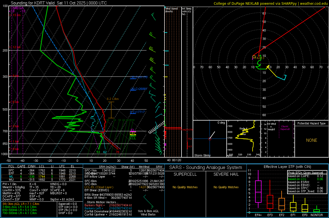Click the '142/13' storm motion label on hodograph
Viewport: 329px width, 218px height.
pos(260,58)
